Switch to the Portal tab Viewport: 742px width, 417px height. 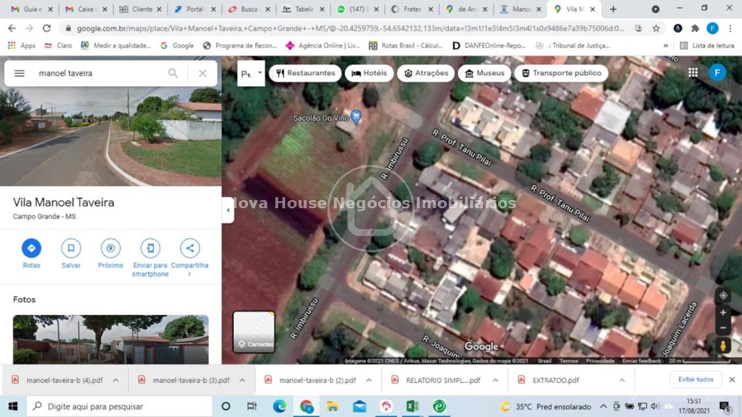point(195,9)
